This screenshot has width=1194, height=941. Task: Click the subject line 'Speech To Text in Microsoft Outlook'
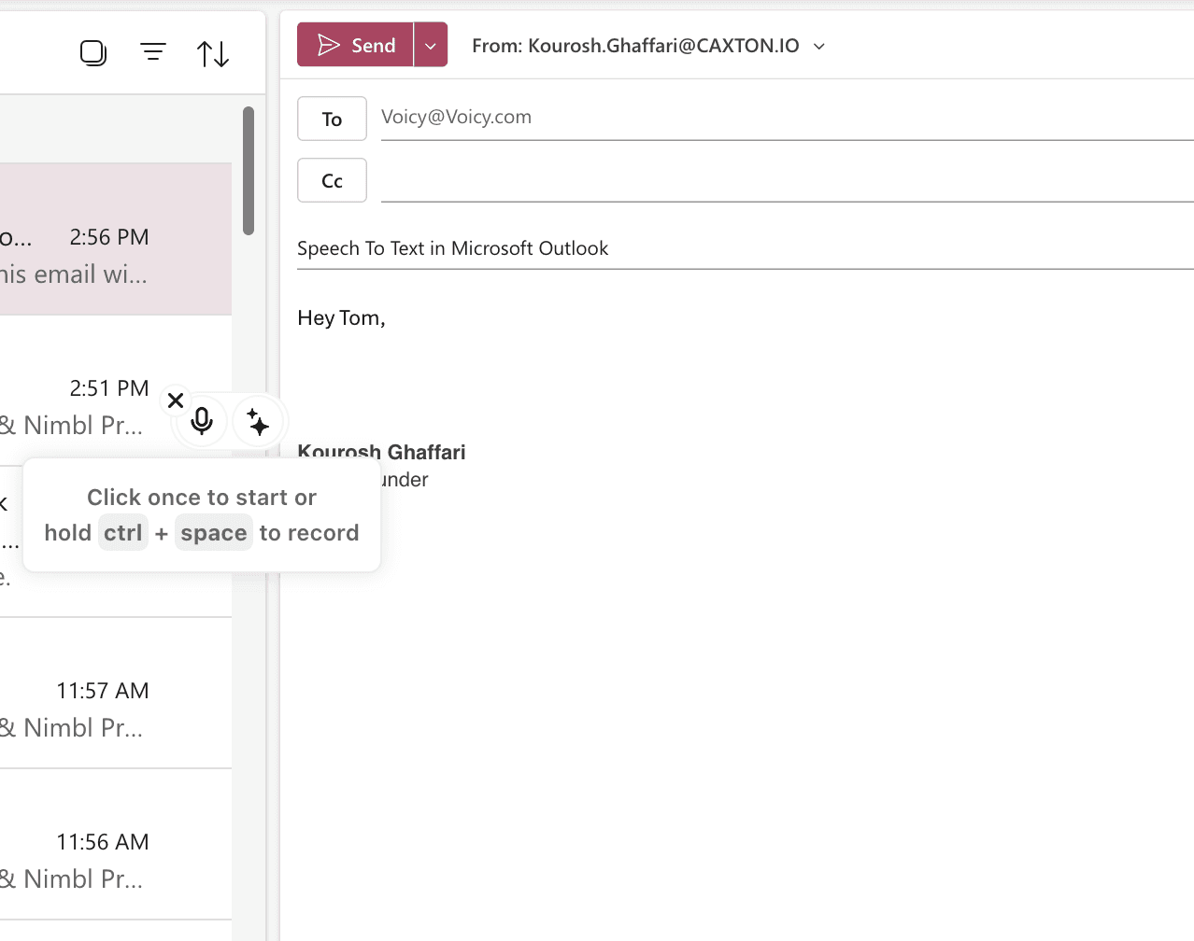pyautogui.click(x=452, y=248)
